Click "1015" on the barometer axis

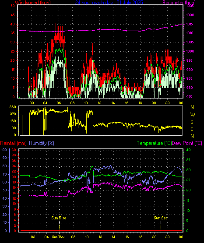pos(190,24)
